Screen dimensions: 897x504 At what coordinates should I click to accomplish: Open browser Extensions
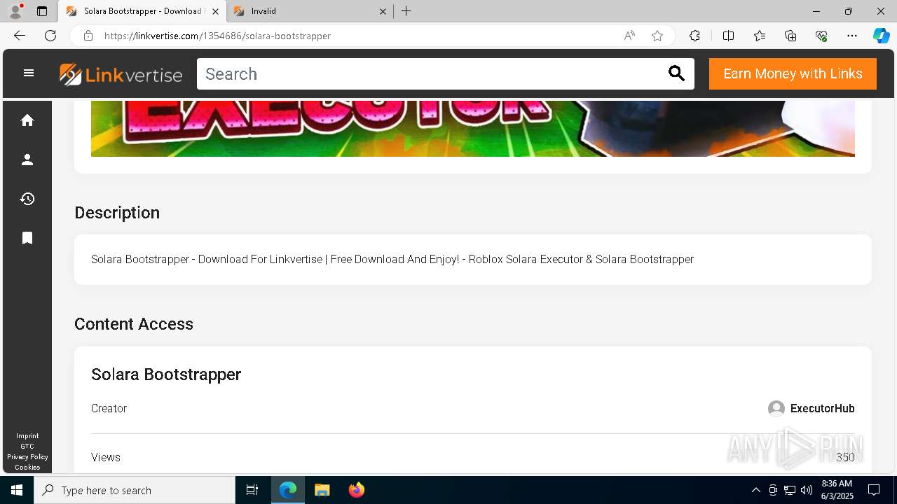tap(694, 36)
